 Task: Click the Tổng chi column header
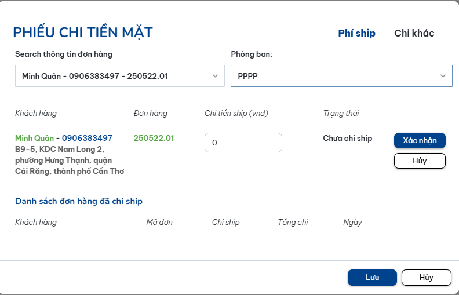click(x=293, y=222)
